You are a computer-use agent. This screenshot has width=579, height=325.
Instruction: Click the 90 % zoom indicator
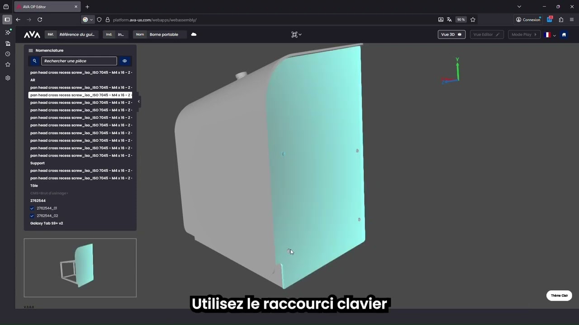click(x=461, y=19)
